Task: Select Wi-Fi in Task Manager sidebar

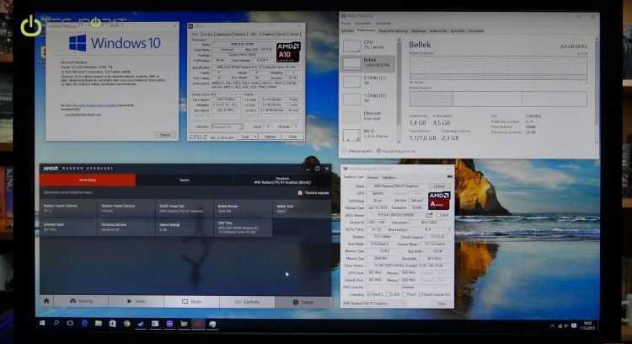Action: click(369, 134)
